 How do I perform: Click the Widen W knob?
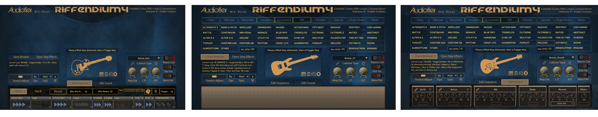584,96
